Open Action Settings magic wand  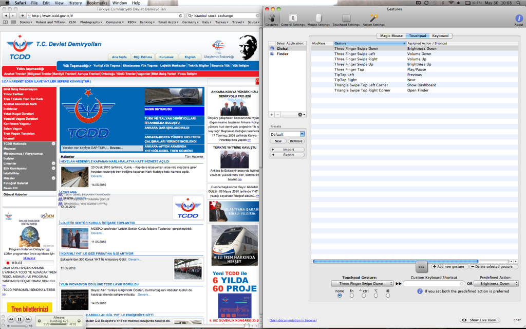373,20
